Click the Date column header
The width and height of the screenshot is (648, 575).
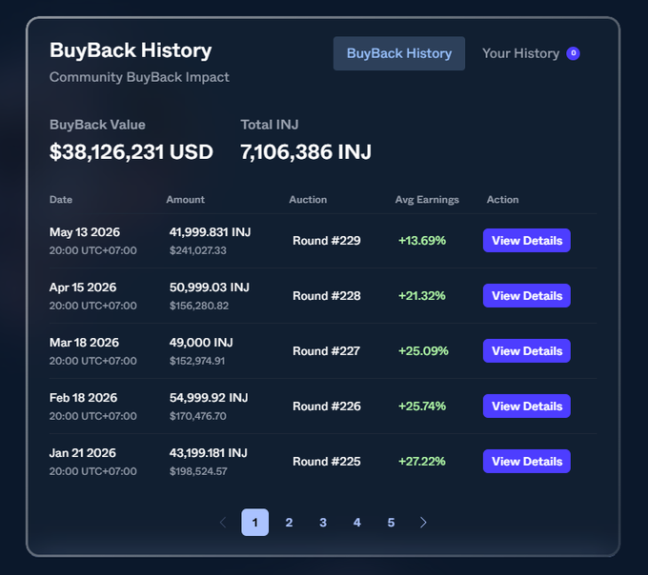pyautogui.click(x=61, y=199)
